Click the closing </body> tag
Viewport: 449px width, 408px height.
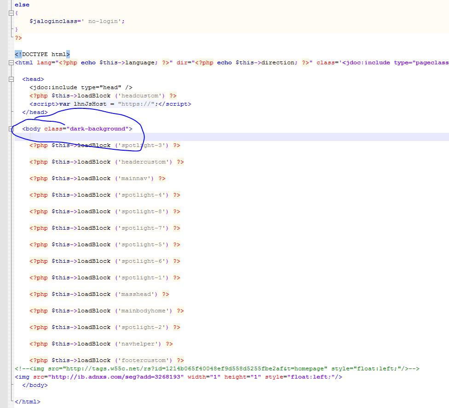[x=35, y=385]
